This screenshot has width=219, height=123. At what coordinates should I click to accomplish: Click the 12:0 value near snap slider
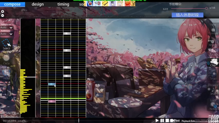[x=165, y=9]
